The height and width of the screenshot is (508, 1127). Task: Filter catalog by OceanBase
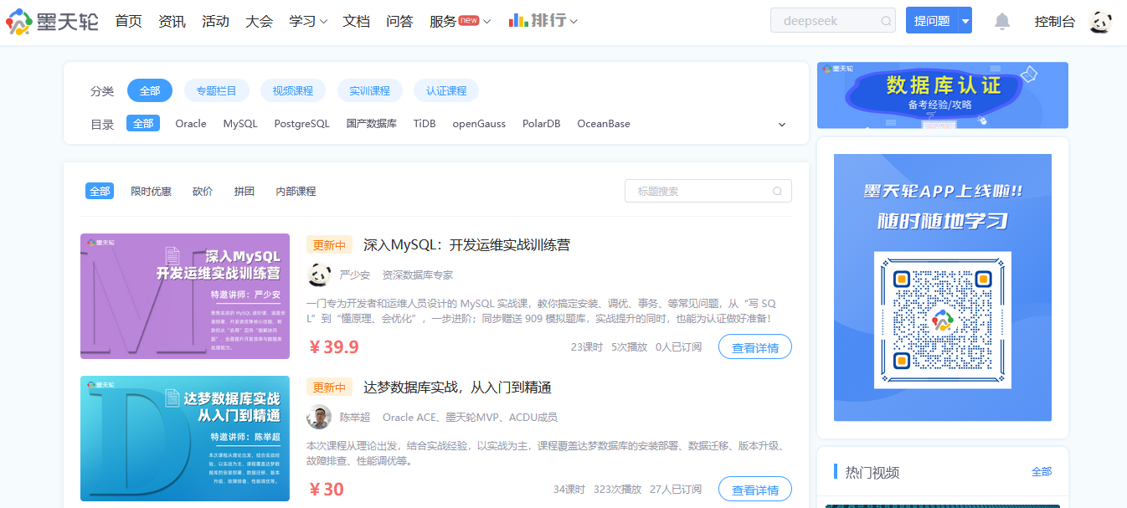point(604,123)
